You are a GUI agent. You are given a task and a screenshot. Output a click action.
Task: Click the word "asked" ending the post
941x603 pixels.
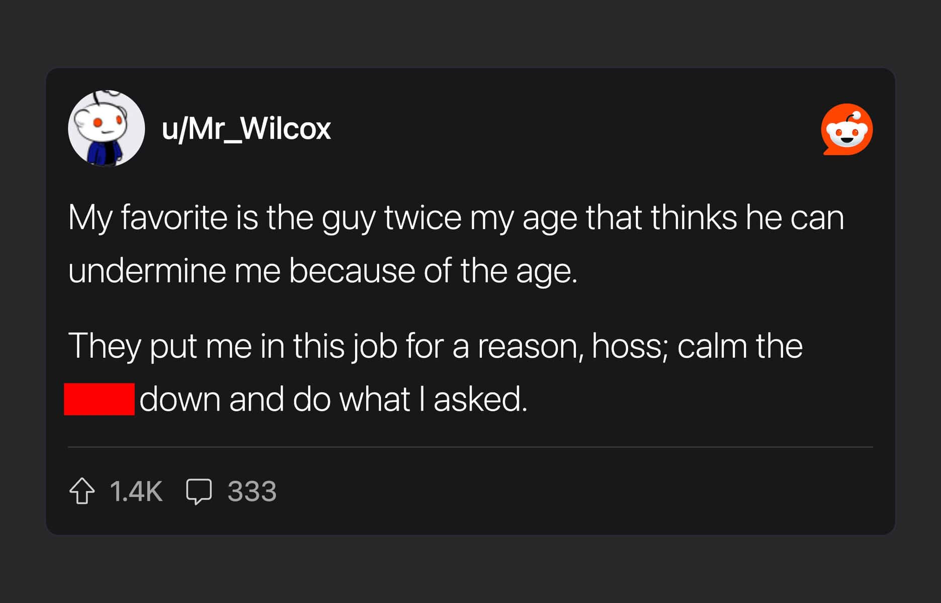tap(480, 399)
